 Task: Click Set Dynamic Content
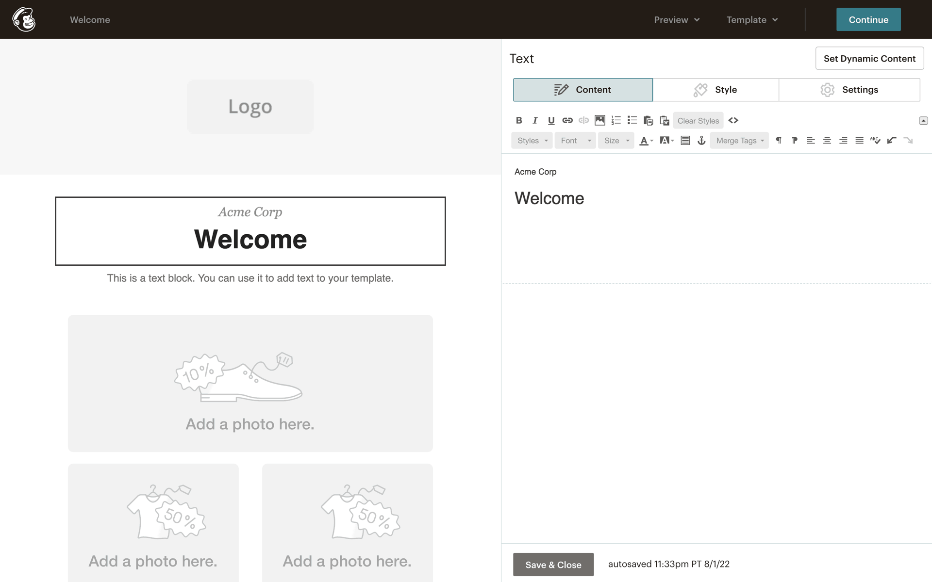[x=869, y=58]
